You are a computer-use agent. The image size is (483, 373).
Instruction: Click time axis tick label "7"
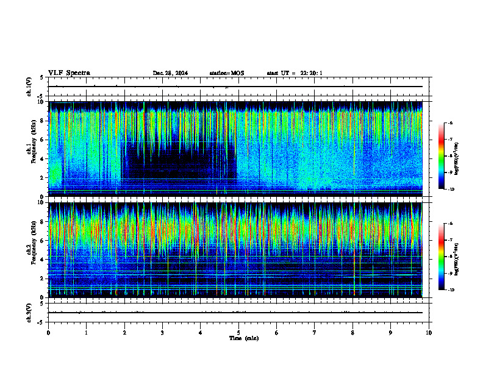(315, 333)
